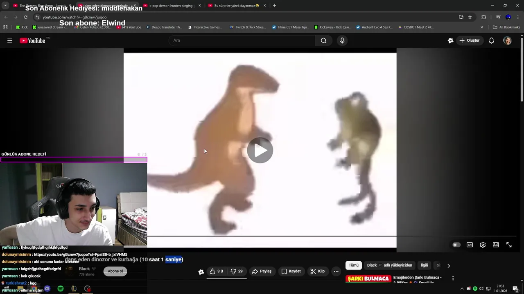Click the Paylaş share button

(x=262, y=271)
